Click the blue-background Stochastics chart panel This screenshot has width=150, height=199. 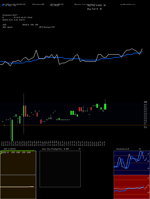click(132, 163)
